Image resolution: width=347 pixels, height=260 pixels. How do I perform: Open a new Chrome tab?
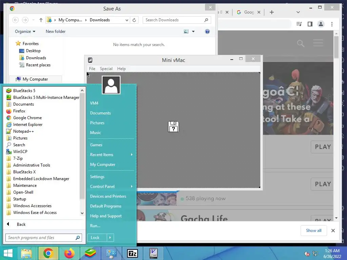tap(272, 12)
